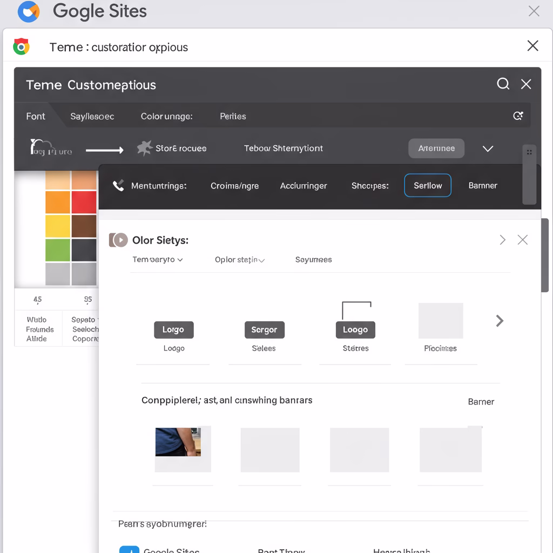Pick the brown color swatch

pyautogui.click(x=84, y=226)
